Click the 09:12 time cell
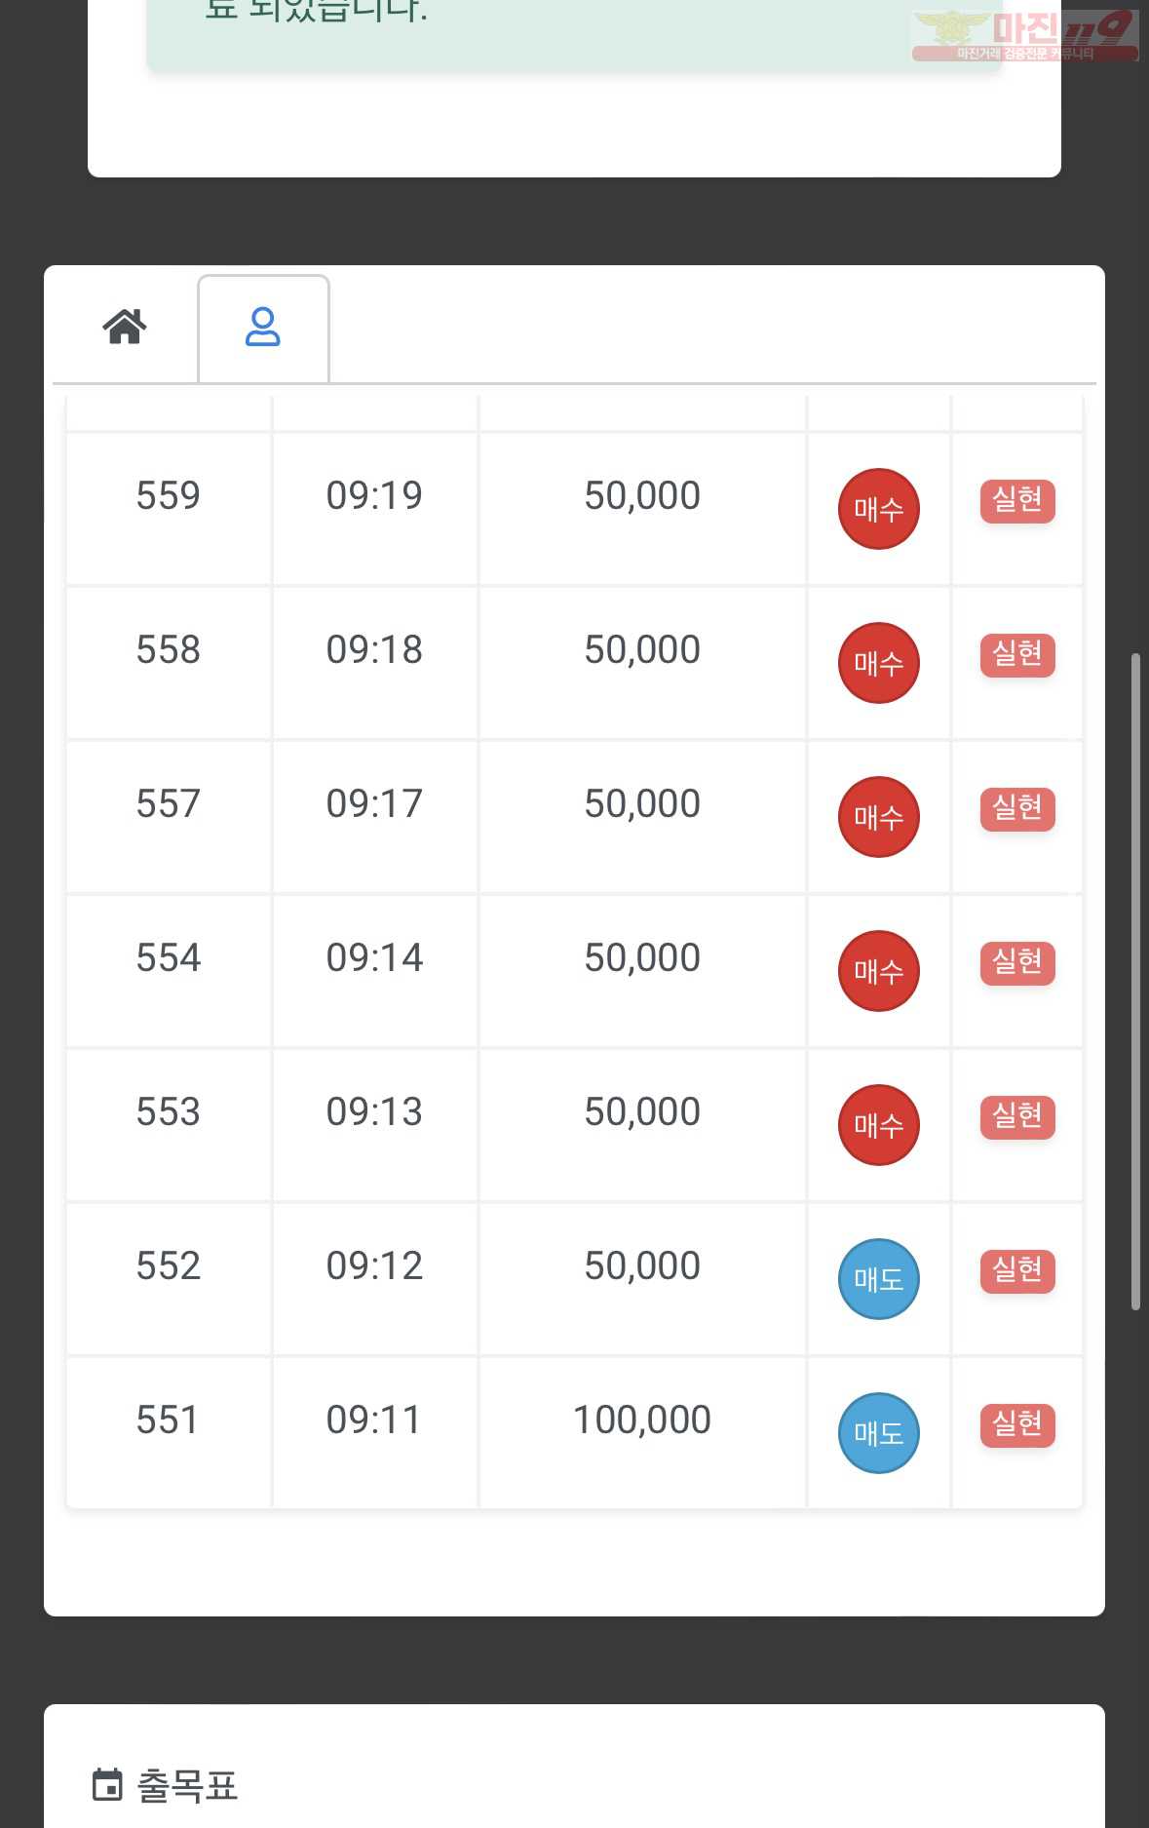1149x1828 pixels. click(x=374, y=1265)
